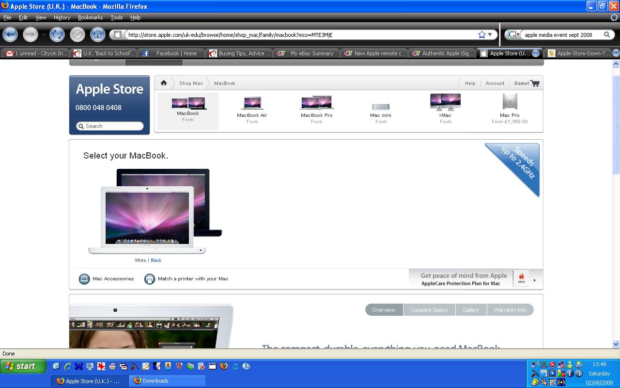Screen dimensions: 620x388
Task: Open the store Help link
Action: (x=470, y=83)
